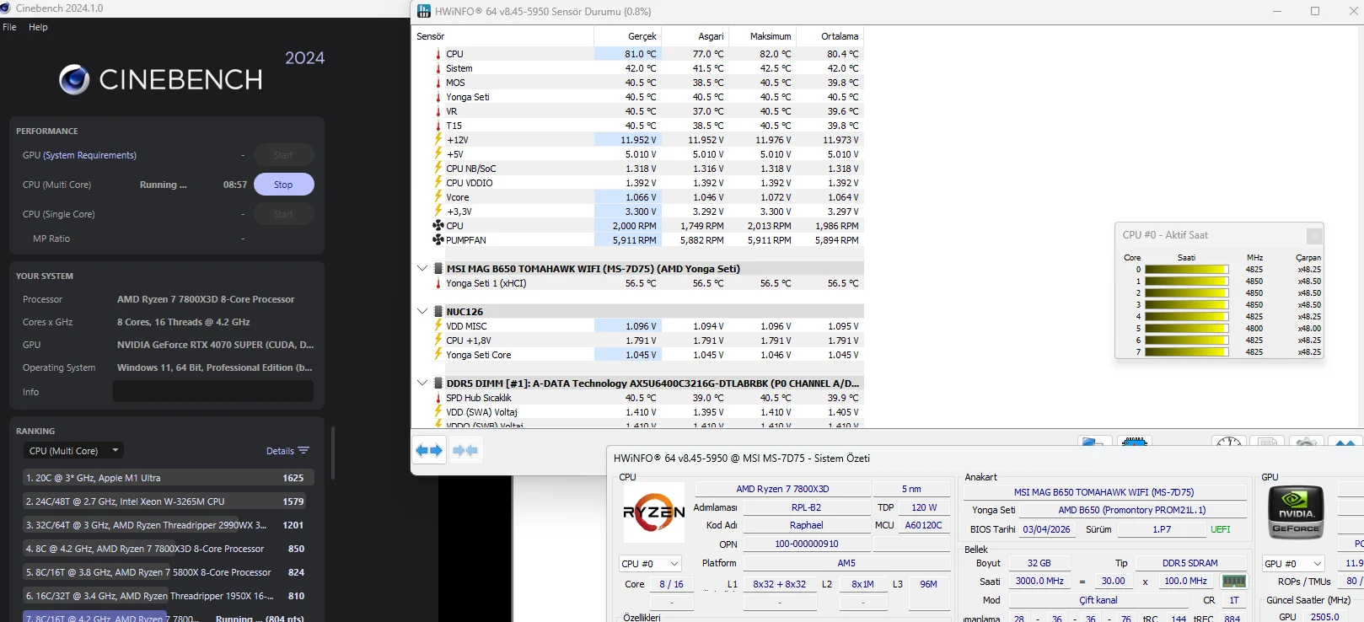Collapse the DDR5 DIMM sensor group
This screenshot has width=1364, height=622.
(x=422, y=383)
